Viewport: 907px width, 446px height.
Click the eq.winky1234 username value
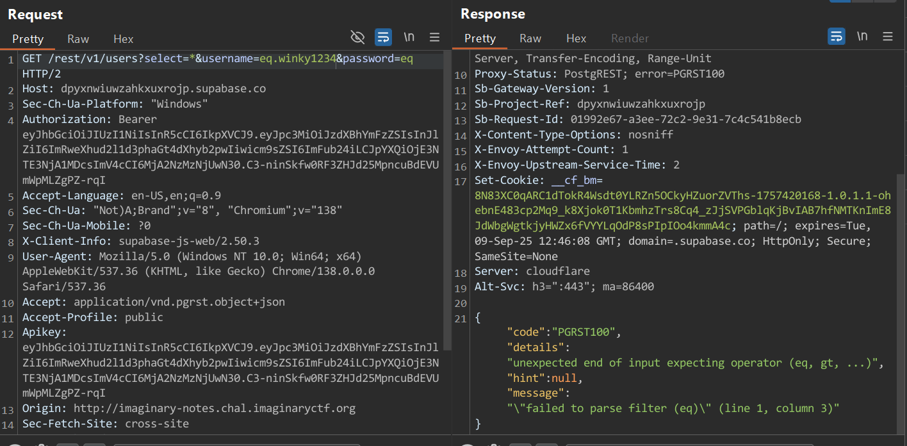click(298, 59)
